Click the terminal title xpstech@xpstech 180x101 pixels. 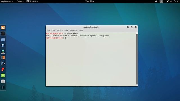(92, 27)
